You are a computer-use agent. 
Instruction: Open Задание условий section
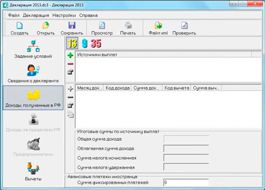coord(33,49)
